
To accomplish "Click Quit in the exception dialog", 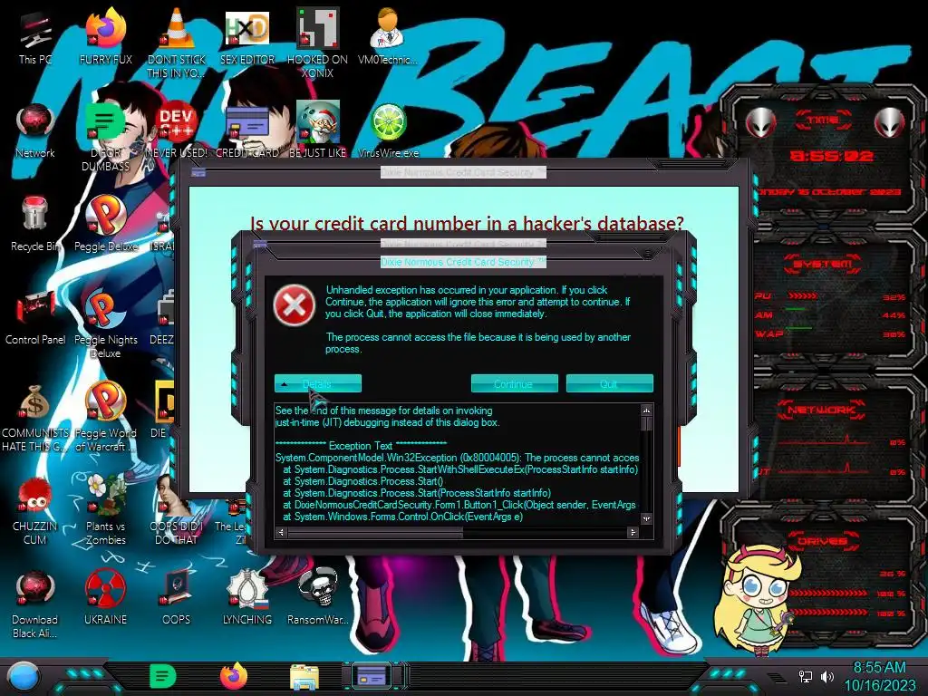I will (x=609, y=383).
